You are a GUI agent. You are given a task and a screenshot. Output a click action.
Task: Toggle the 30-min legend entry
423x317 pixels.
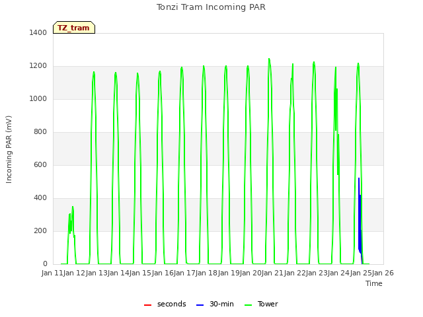pyautogui.click(x=215, y=304)
